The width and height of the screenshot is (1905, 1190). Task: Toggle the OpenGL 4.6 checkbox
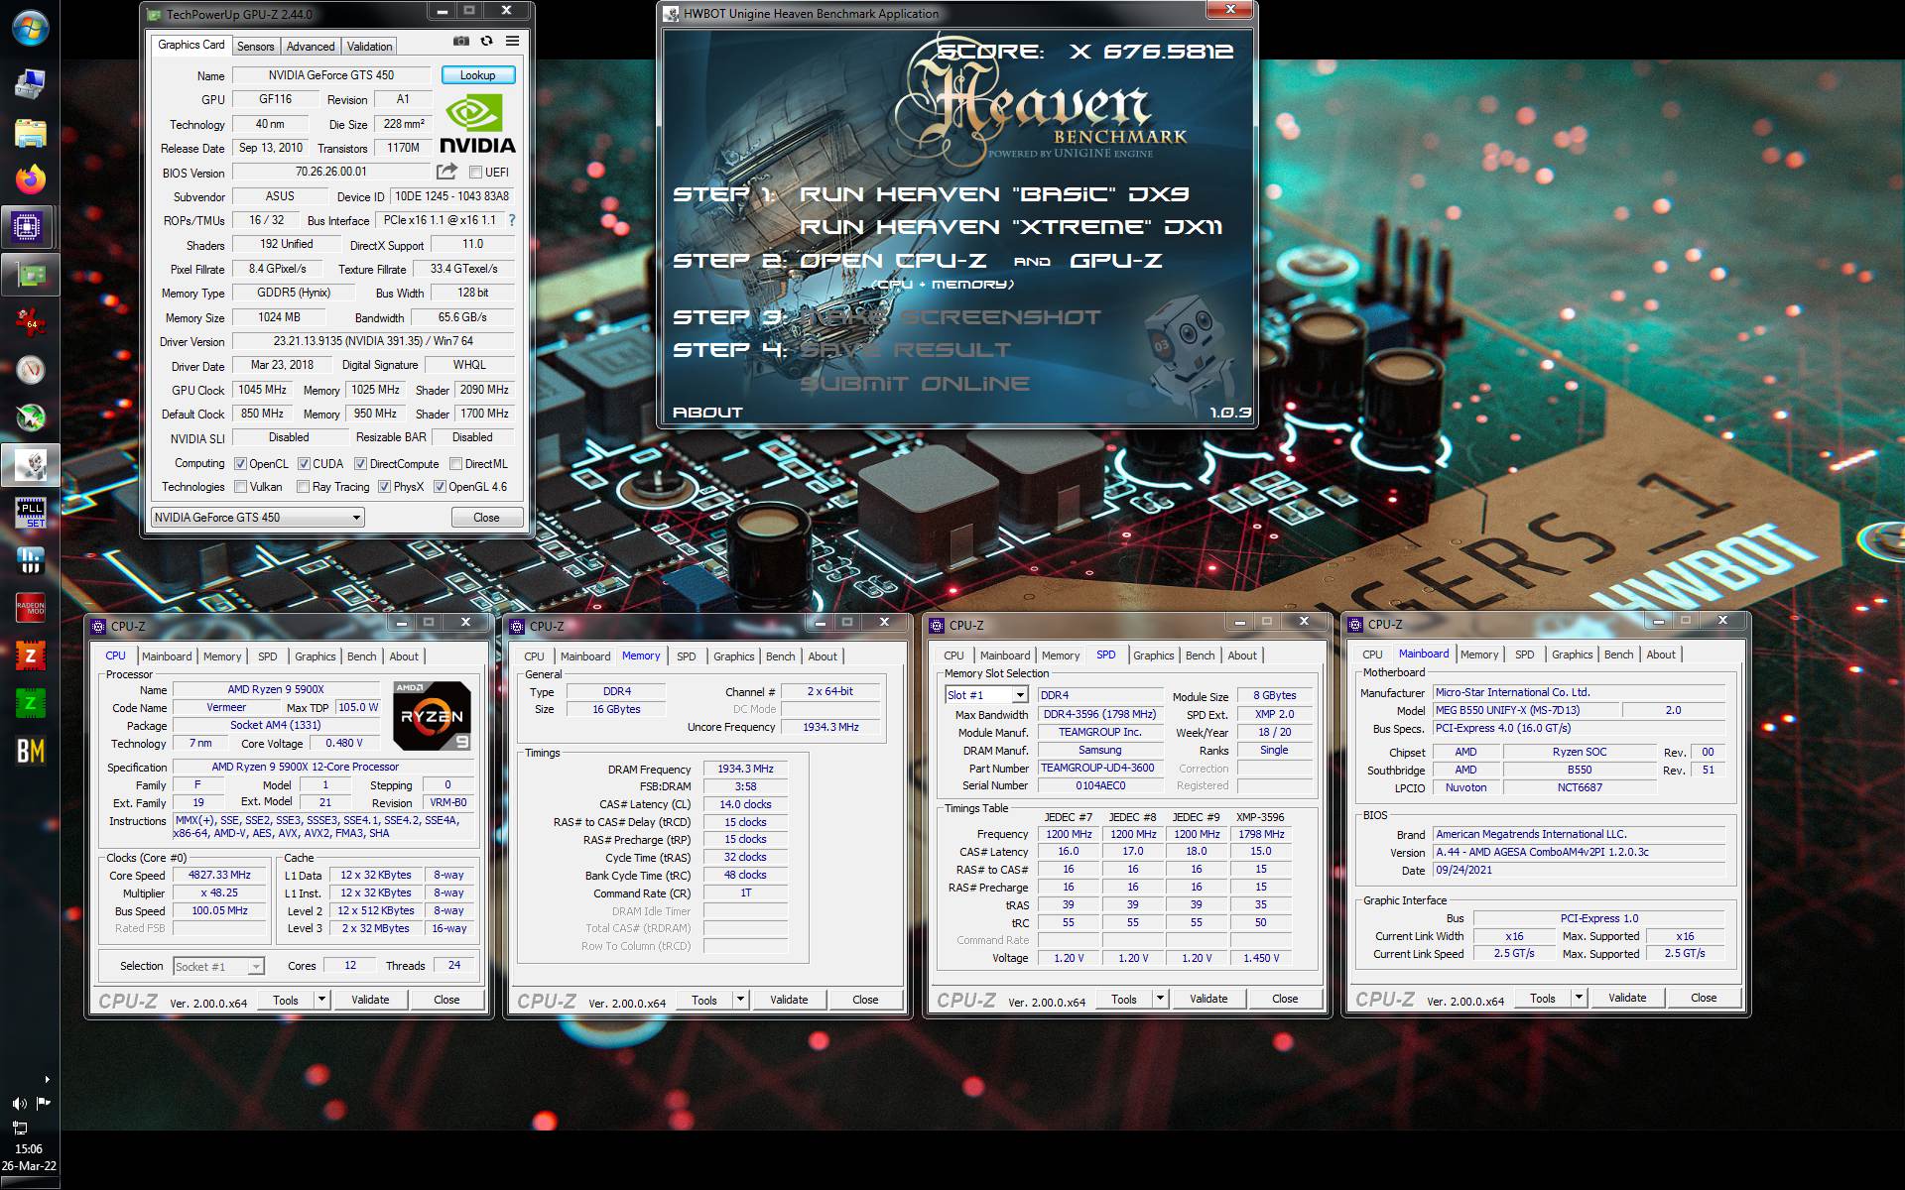tap(440, 487)
